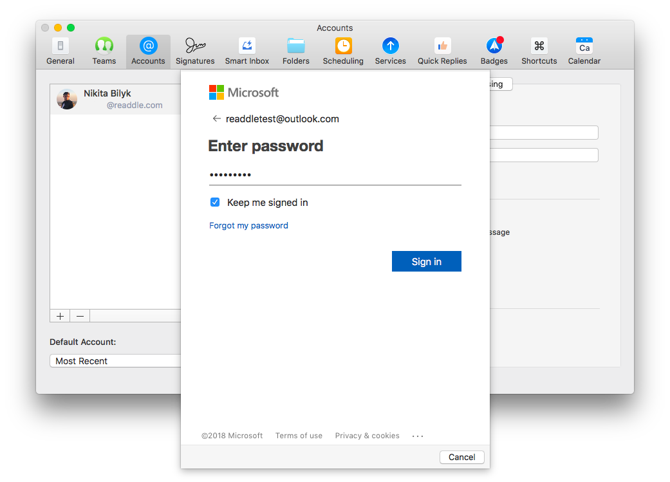The height and width of the screenshot is (482, 670).
Task: Open the Badges preferences pane
Action: 494,51
